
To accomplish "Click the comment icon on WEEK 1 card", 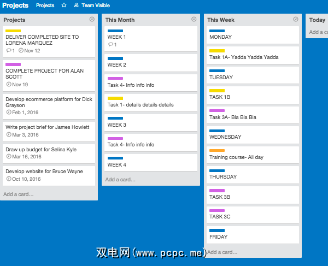I will 110,44.
